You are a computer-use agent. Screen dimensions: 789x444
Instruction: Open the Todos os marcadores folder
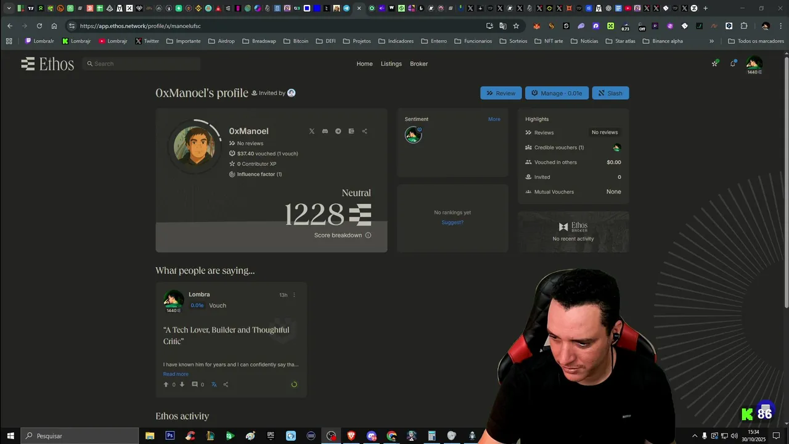pyautogui.click(x=756, y=41)
